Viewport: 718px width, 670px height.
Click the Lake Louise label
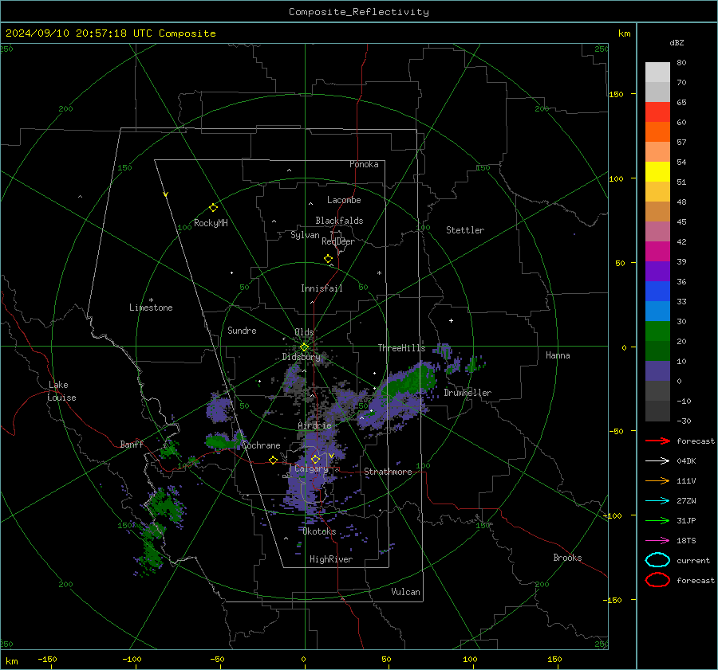[x=62, y=391]
